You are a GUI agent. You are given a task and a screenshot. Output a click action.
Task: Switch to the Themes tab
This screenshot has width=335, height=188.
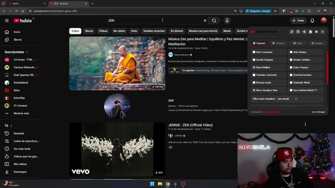click(278, 43)
